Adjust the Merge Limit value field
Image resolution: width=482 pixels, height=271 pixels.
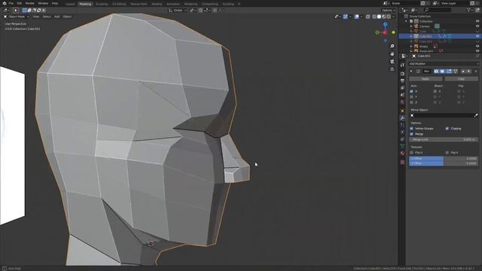pos(444,139)
